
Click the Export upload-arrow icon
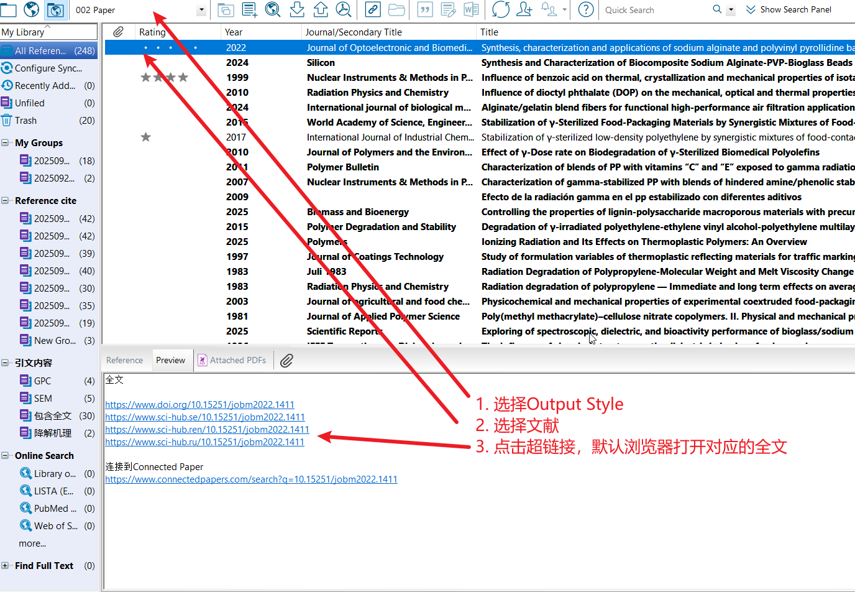[x=321, y=9]
